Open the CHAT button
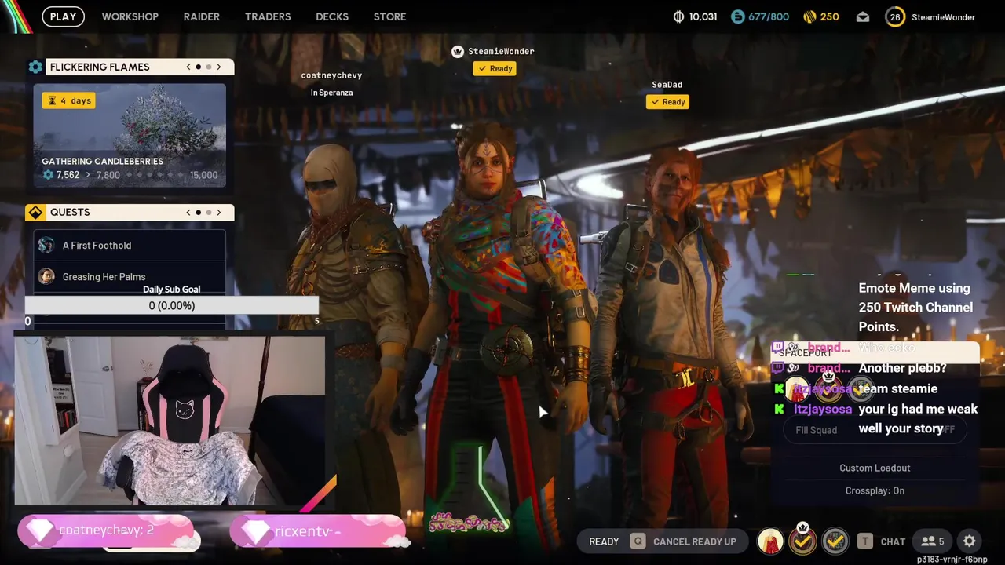The width and height of the screenshot is (1005, 565). [x=893, y=541]
